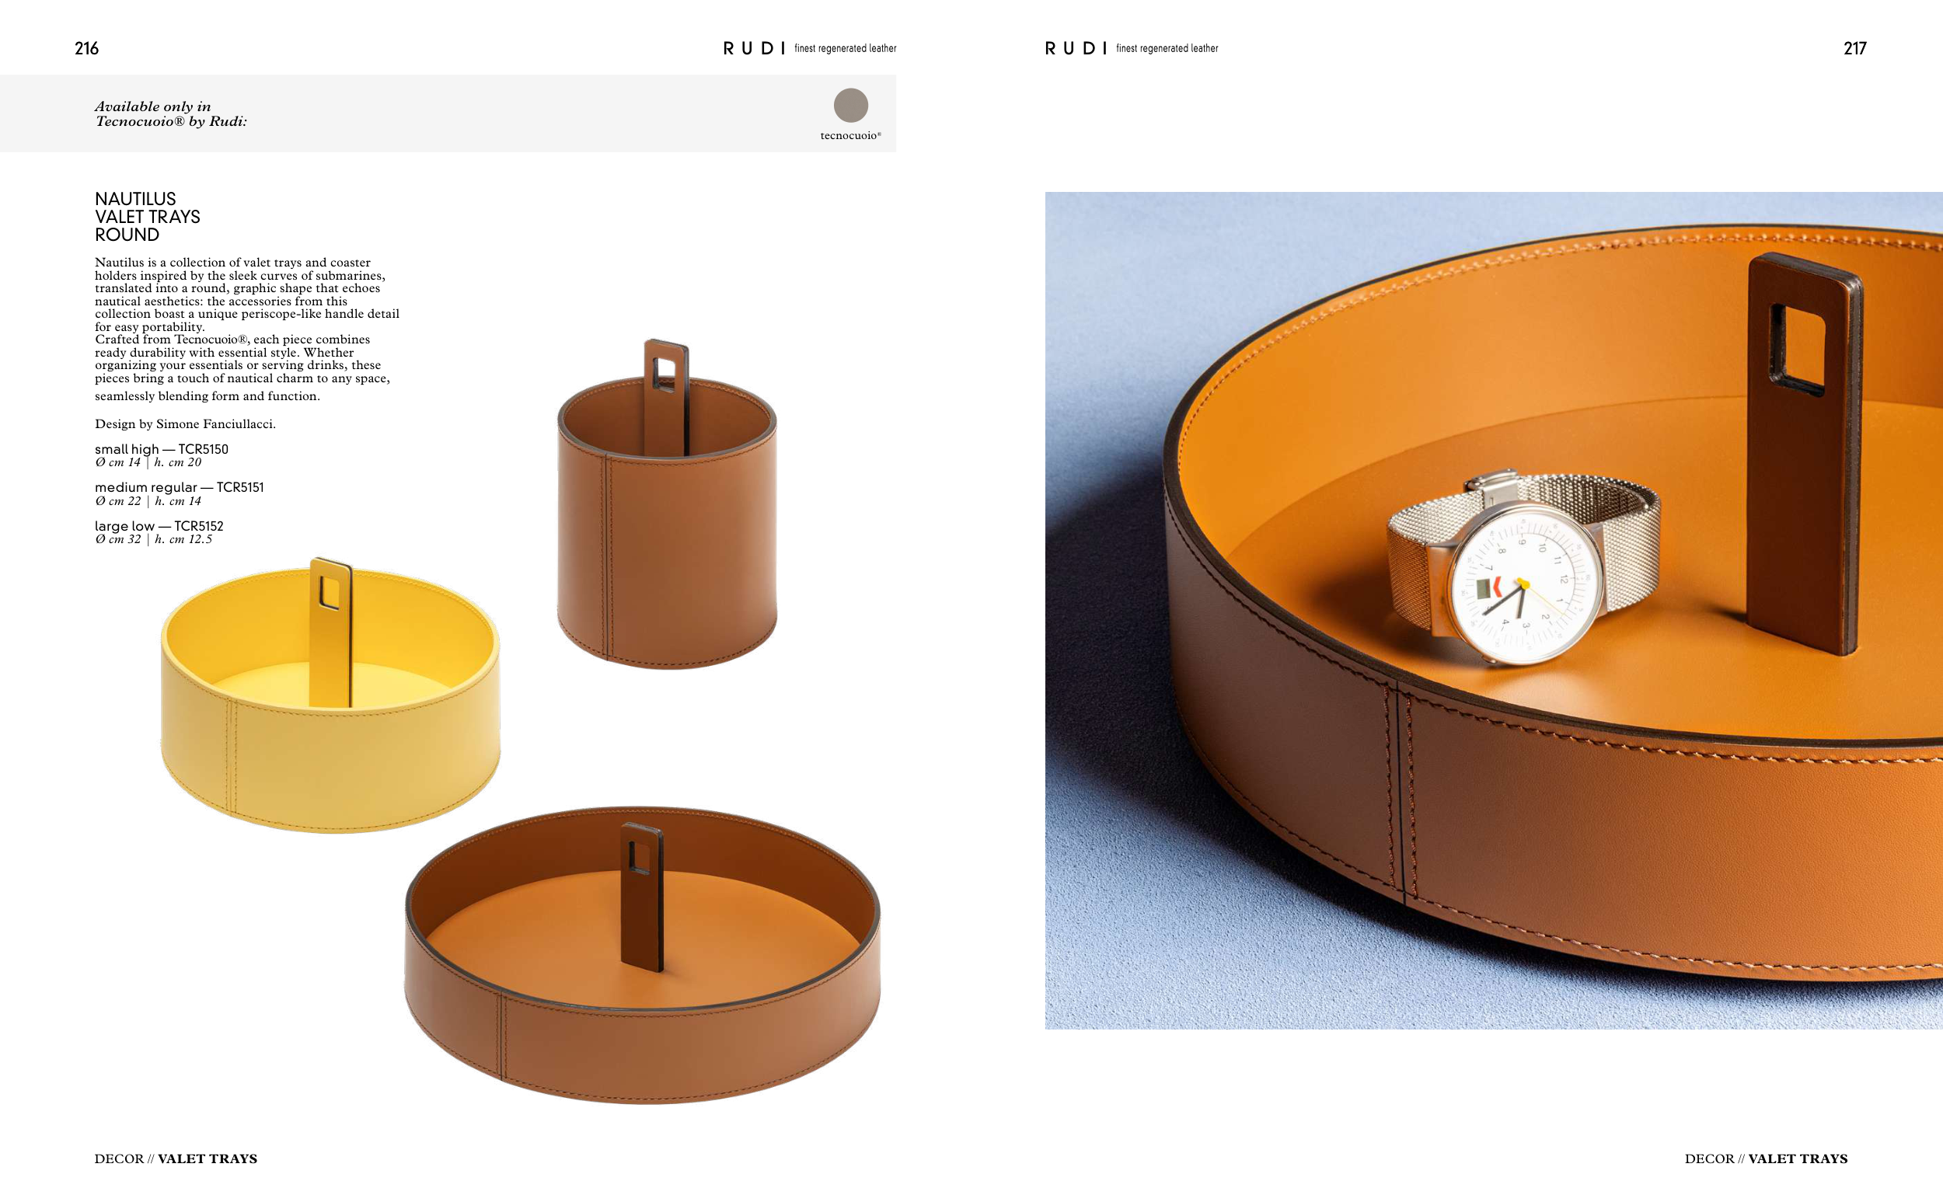The width and height of the screenshot is (1943, 1202).
Task: Click the 'Available only in Tecnocuoio' banner text
Action: 171,113
